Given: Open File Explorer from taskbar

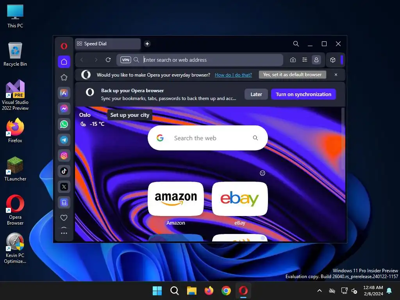Looking at the screenshot, I should pos(191,291).
